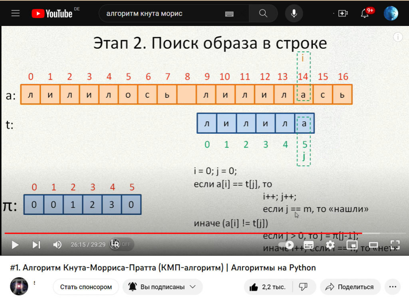Start voice search with the microphone

[x=294, y=13]
